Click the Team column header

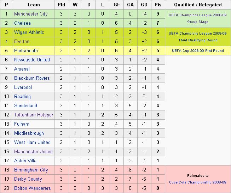(x=34, y=5)
